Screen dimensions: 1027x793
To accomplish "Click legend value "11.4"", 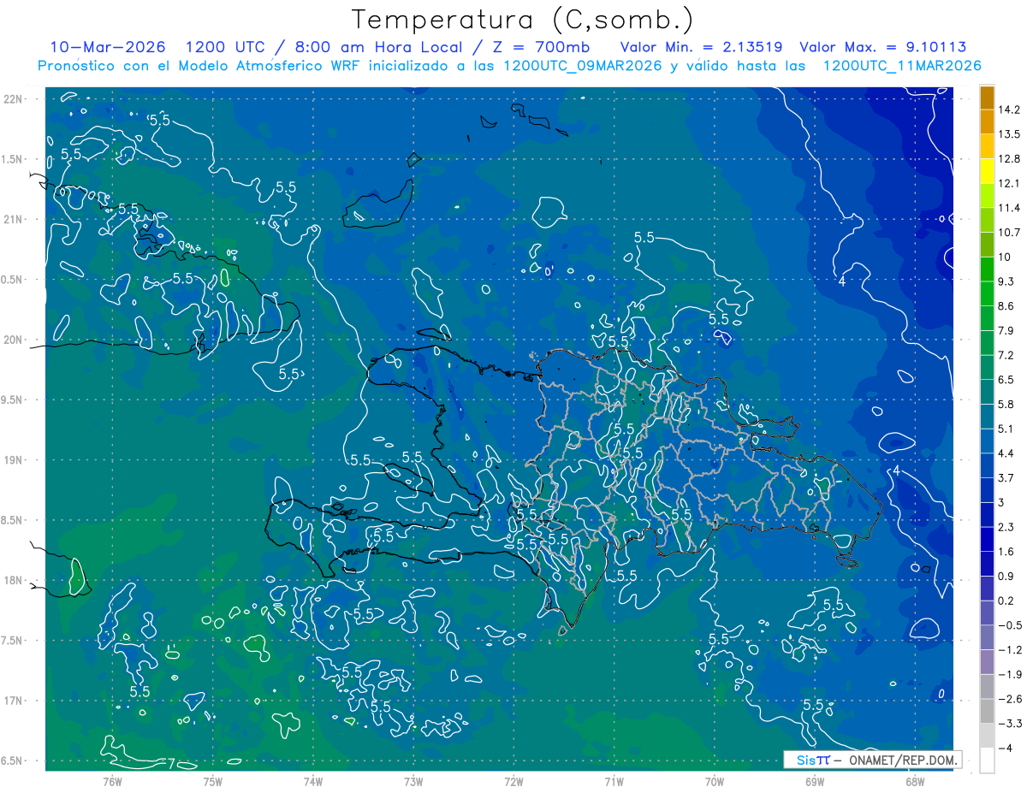I will [x=1010, y=208].
